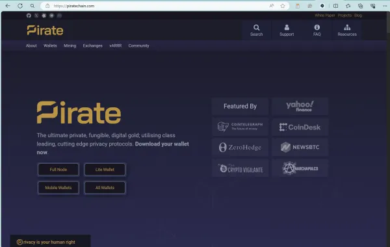Click the large Pirate hero logo

(79, 112)
